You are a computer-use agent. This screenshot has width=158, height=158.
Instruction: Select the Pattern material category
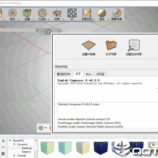click(26, 152)
